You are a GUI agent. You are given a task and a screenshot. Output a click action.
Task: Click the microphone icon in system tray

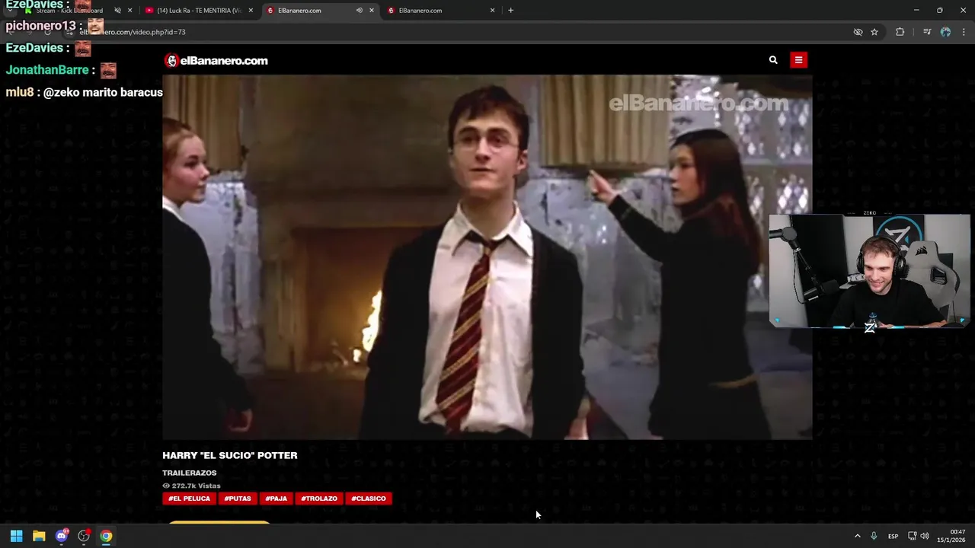874,536
